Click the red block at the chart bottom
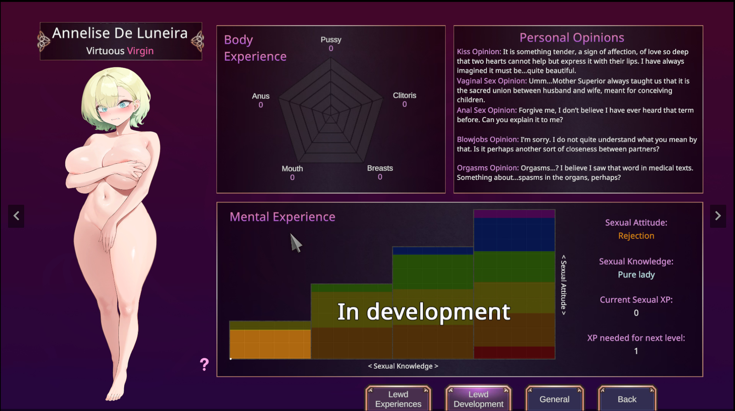 click(514, 352)
